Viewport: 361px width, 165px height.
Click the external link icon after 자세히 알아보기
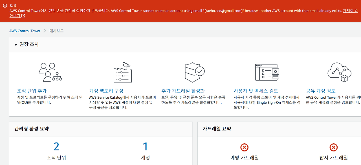[x=23, y=16]
